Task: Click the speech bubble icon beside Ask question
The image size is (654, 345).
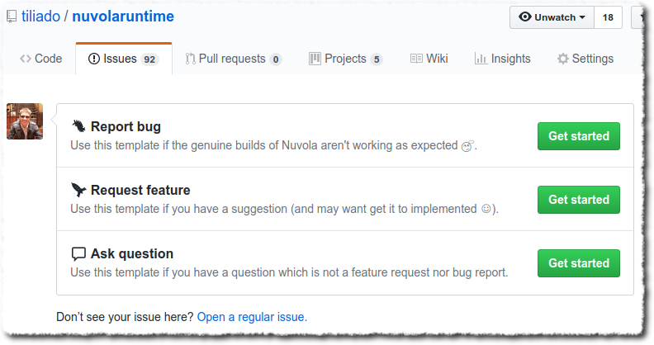Action: (x=79, y=253)
